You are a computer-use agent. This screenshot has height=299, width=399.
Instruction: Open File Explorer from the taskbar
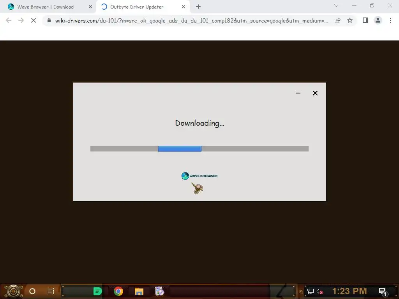coord(139,291)
